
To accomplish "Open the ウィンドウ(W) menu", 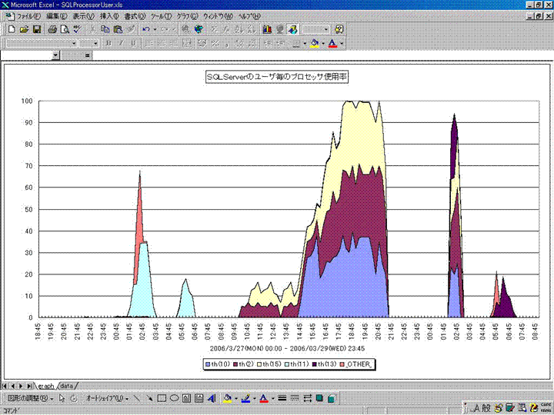I will click(x=218, y=16).
